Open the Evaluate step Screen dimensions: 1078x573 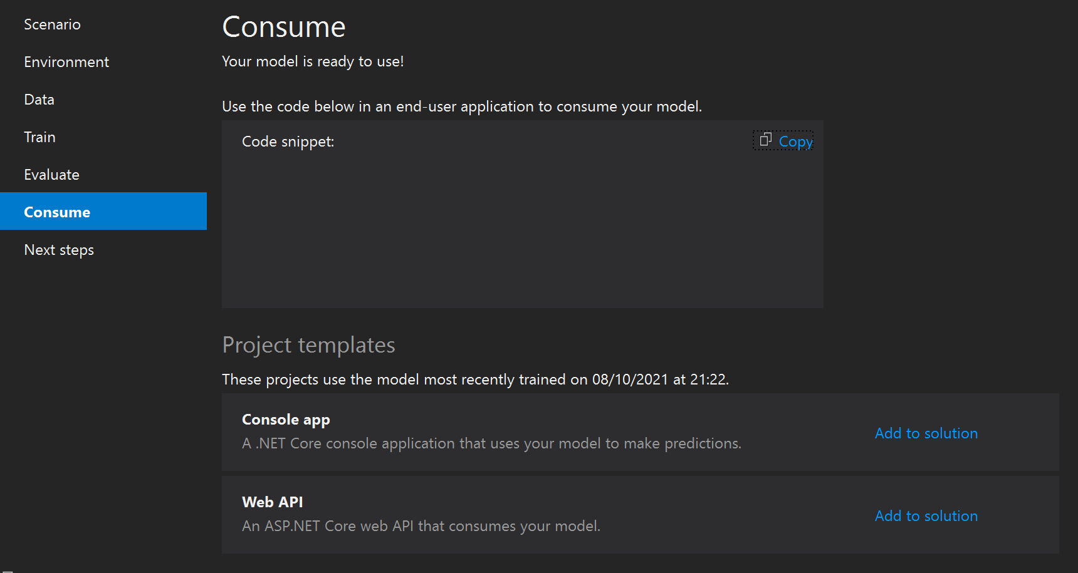click(x=51, y=174)
